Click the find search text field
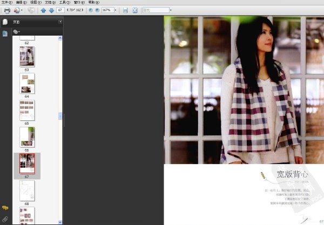 [x=156, y=10]
